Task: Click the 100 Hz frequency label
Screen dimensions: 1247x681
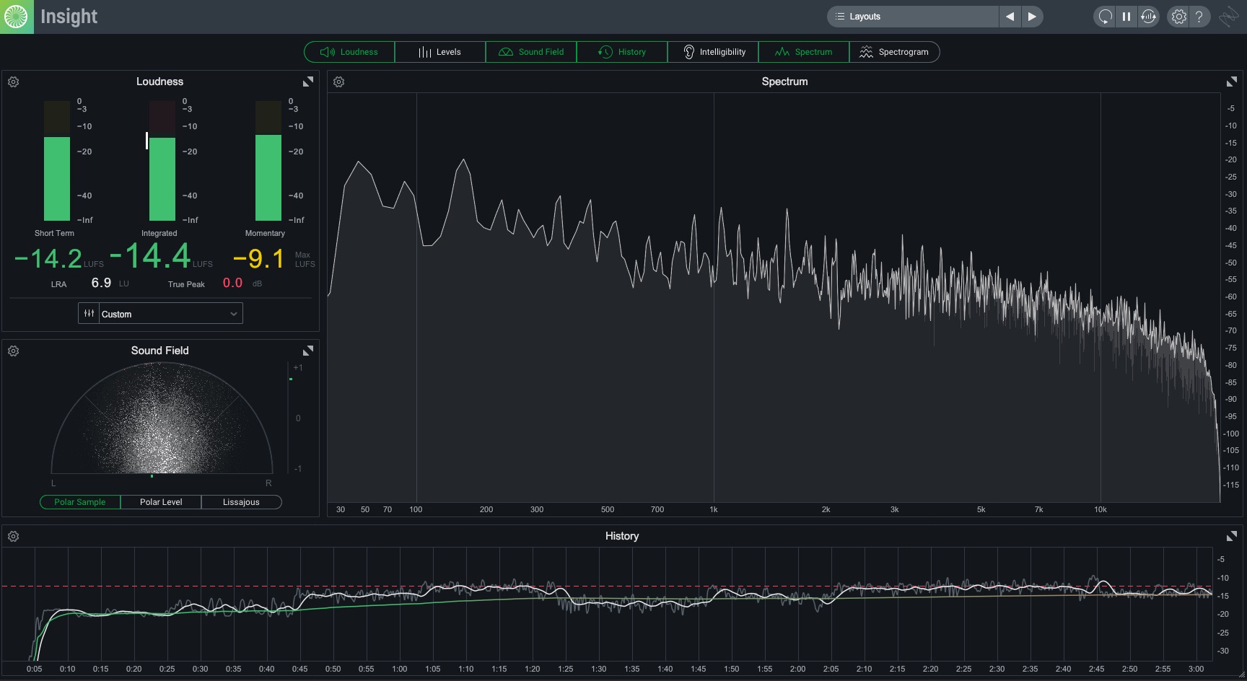Action: (x=416, y=509)
